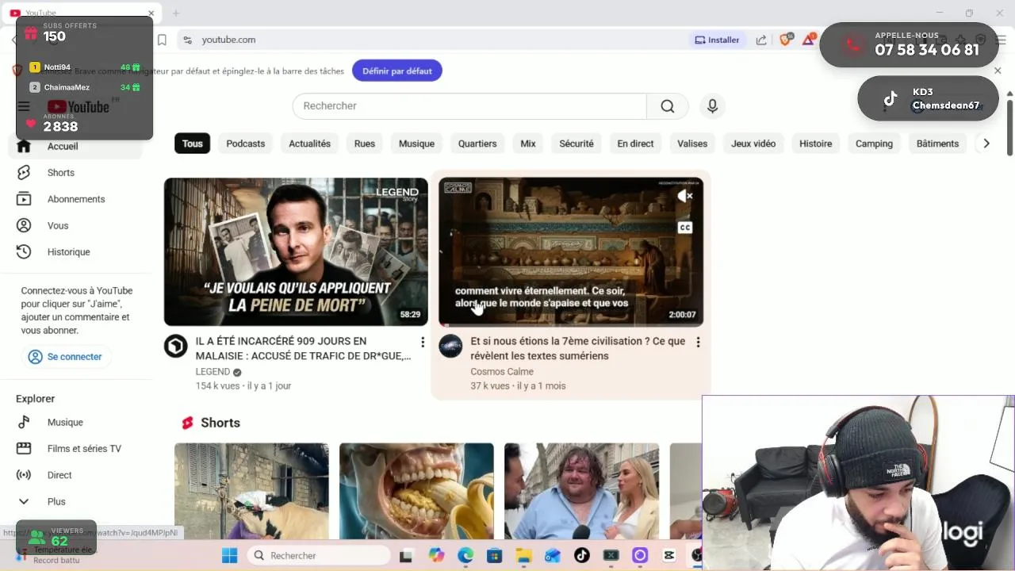
Task: Select the En direct filter chip
Action: [x=635, y=144]
